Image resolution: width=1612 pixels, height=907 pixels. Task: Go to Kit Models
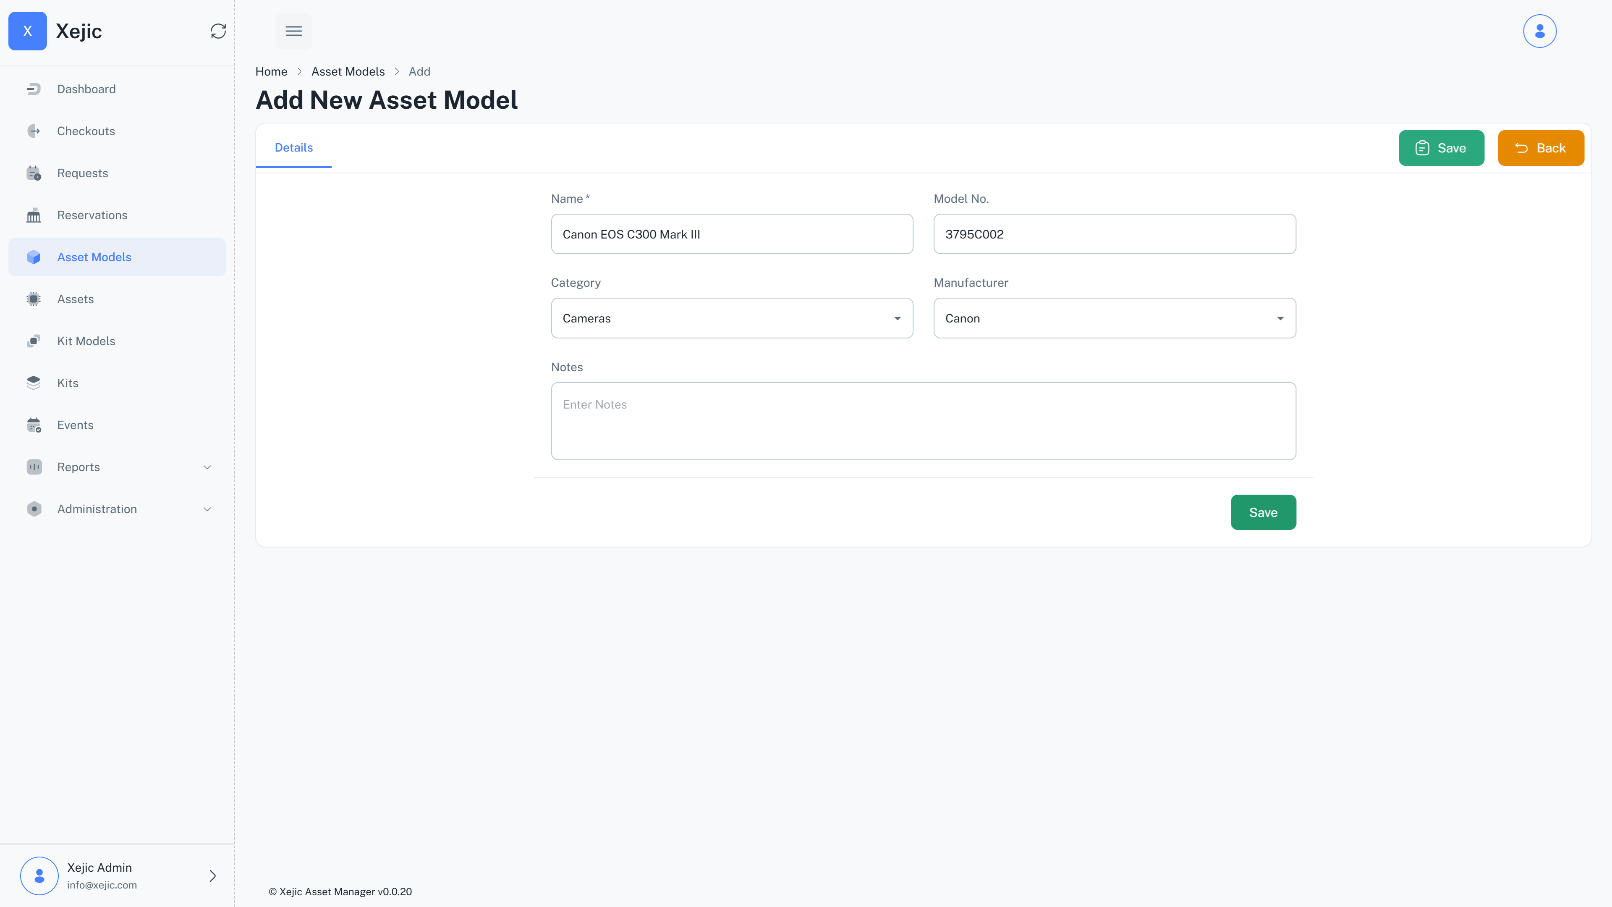click(117, 341)
